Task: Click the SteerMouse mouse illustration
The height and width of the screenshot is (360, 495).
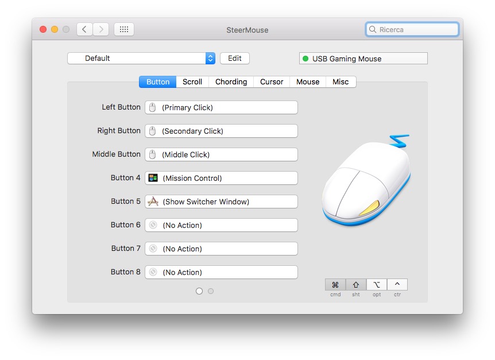Action: point(366,180)
